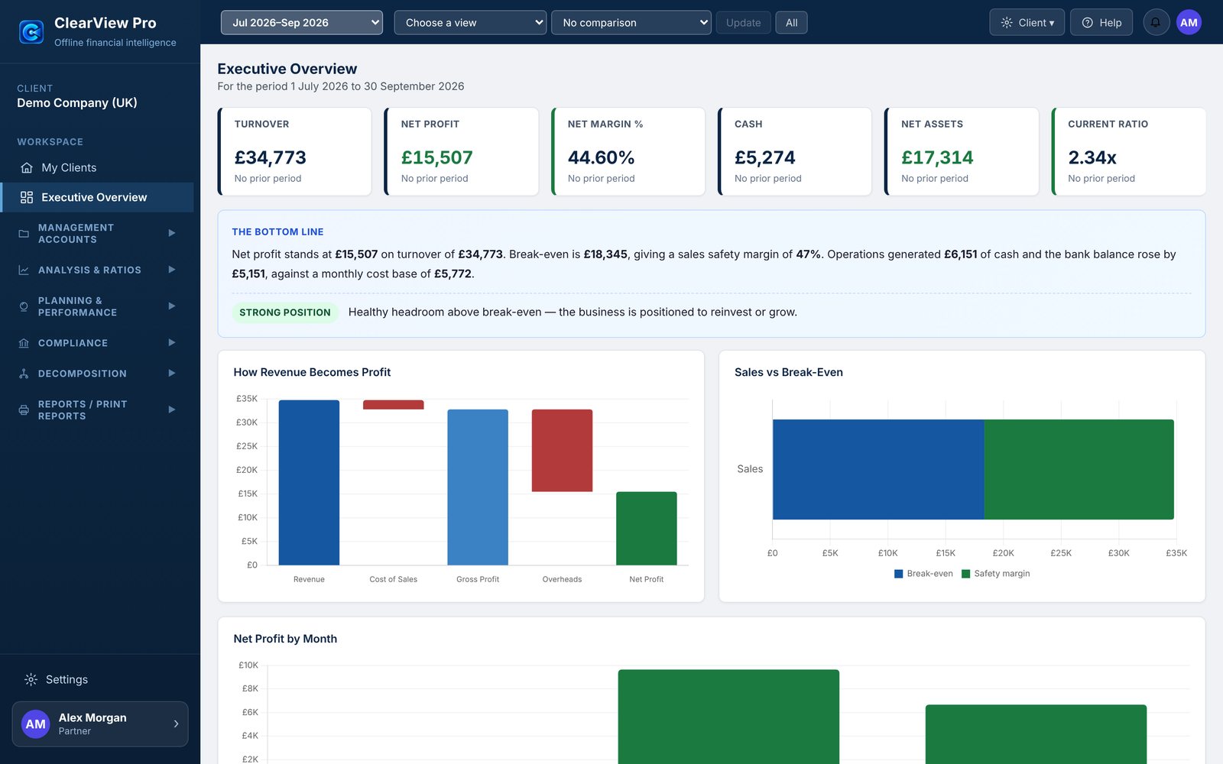Click the Decomposition branch icon
This screenshot has height=764, width=1223.
point(24,374)
